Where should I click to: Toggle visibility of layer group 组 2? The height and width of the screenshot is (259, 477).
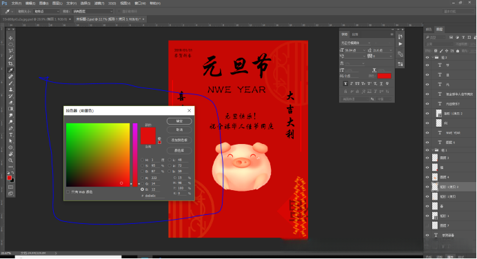(x=427, y=57)
